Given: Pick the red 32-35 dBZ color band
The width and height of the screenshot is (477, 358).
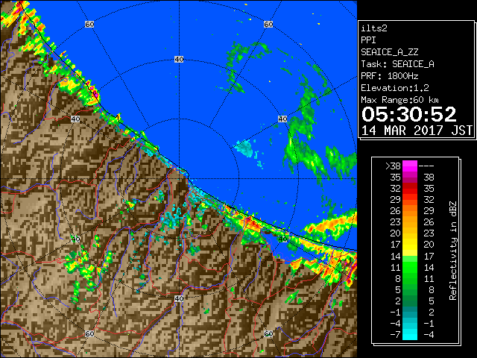Looking at the screenshot, I should click(x=410, y=189).
